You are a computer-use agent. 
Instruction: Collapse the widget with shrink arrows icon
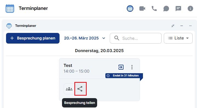click(x=173, y=26)
